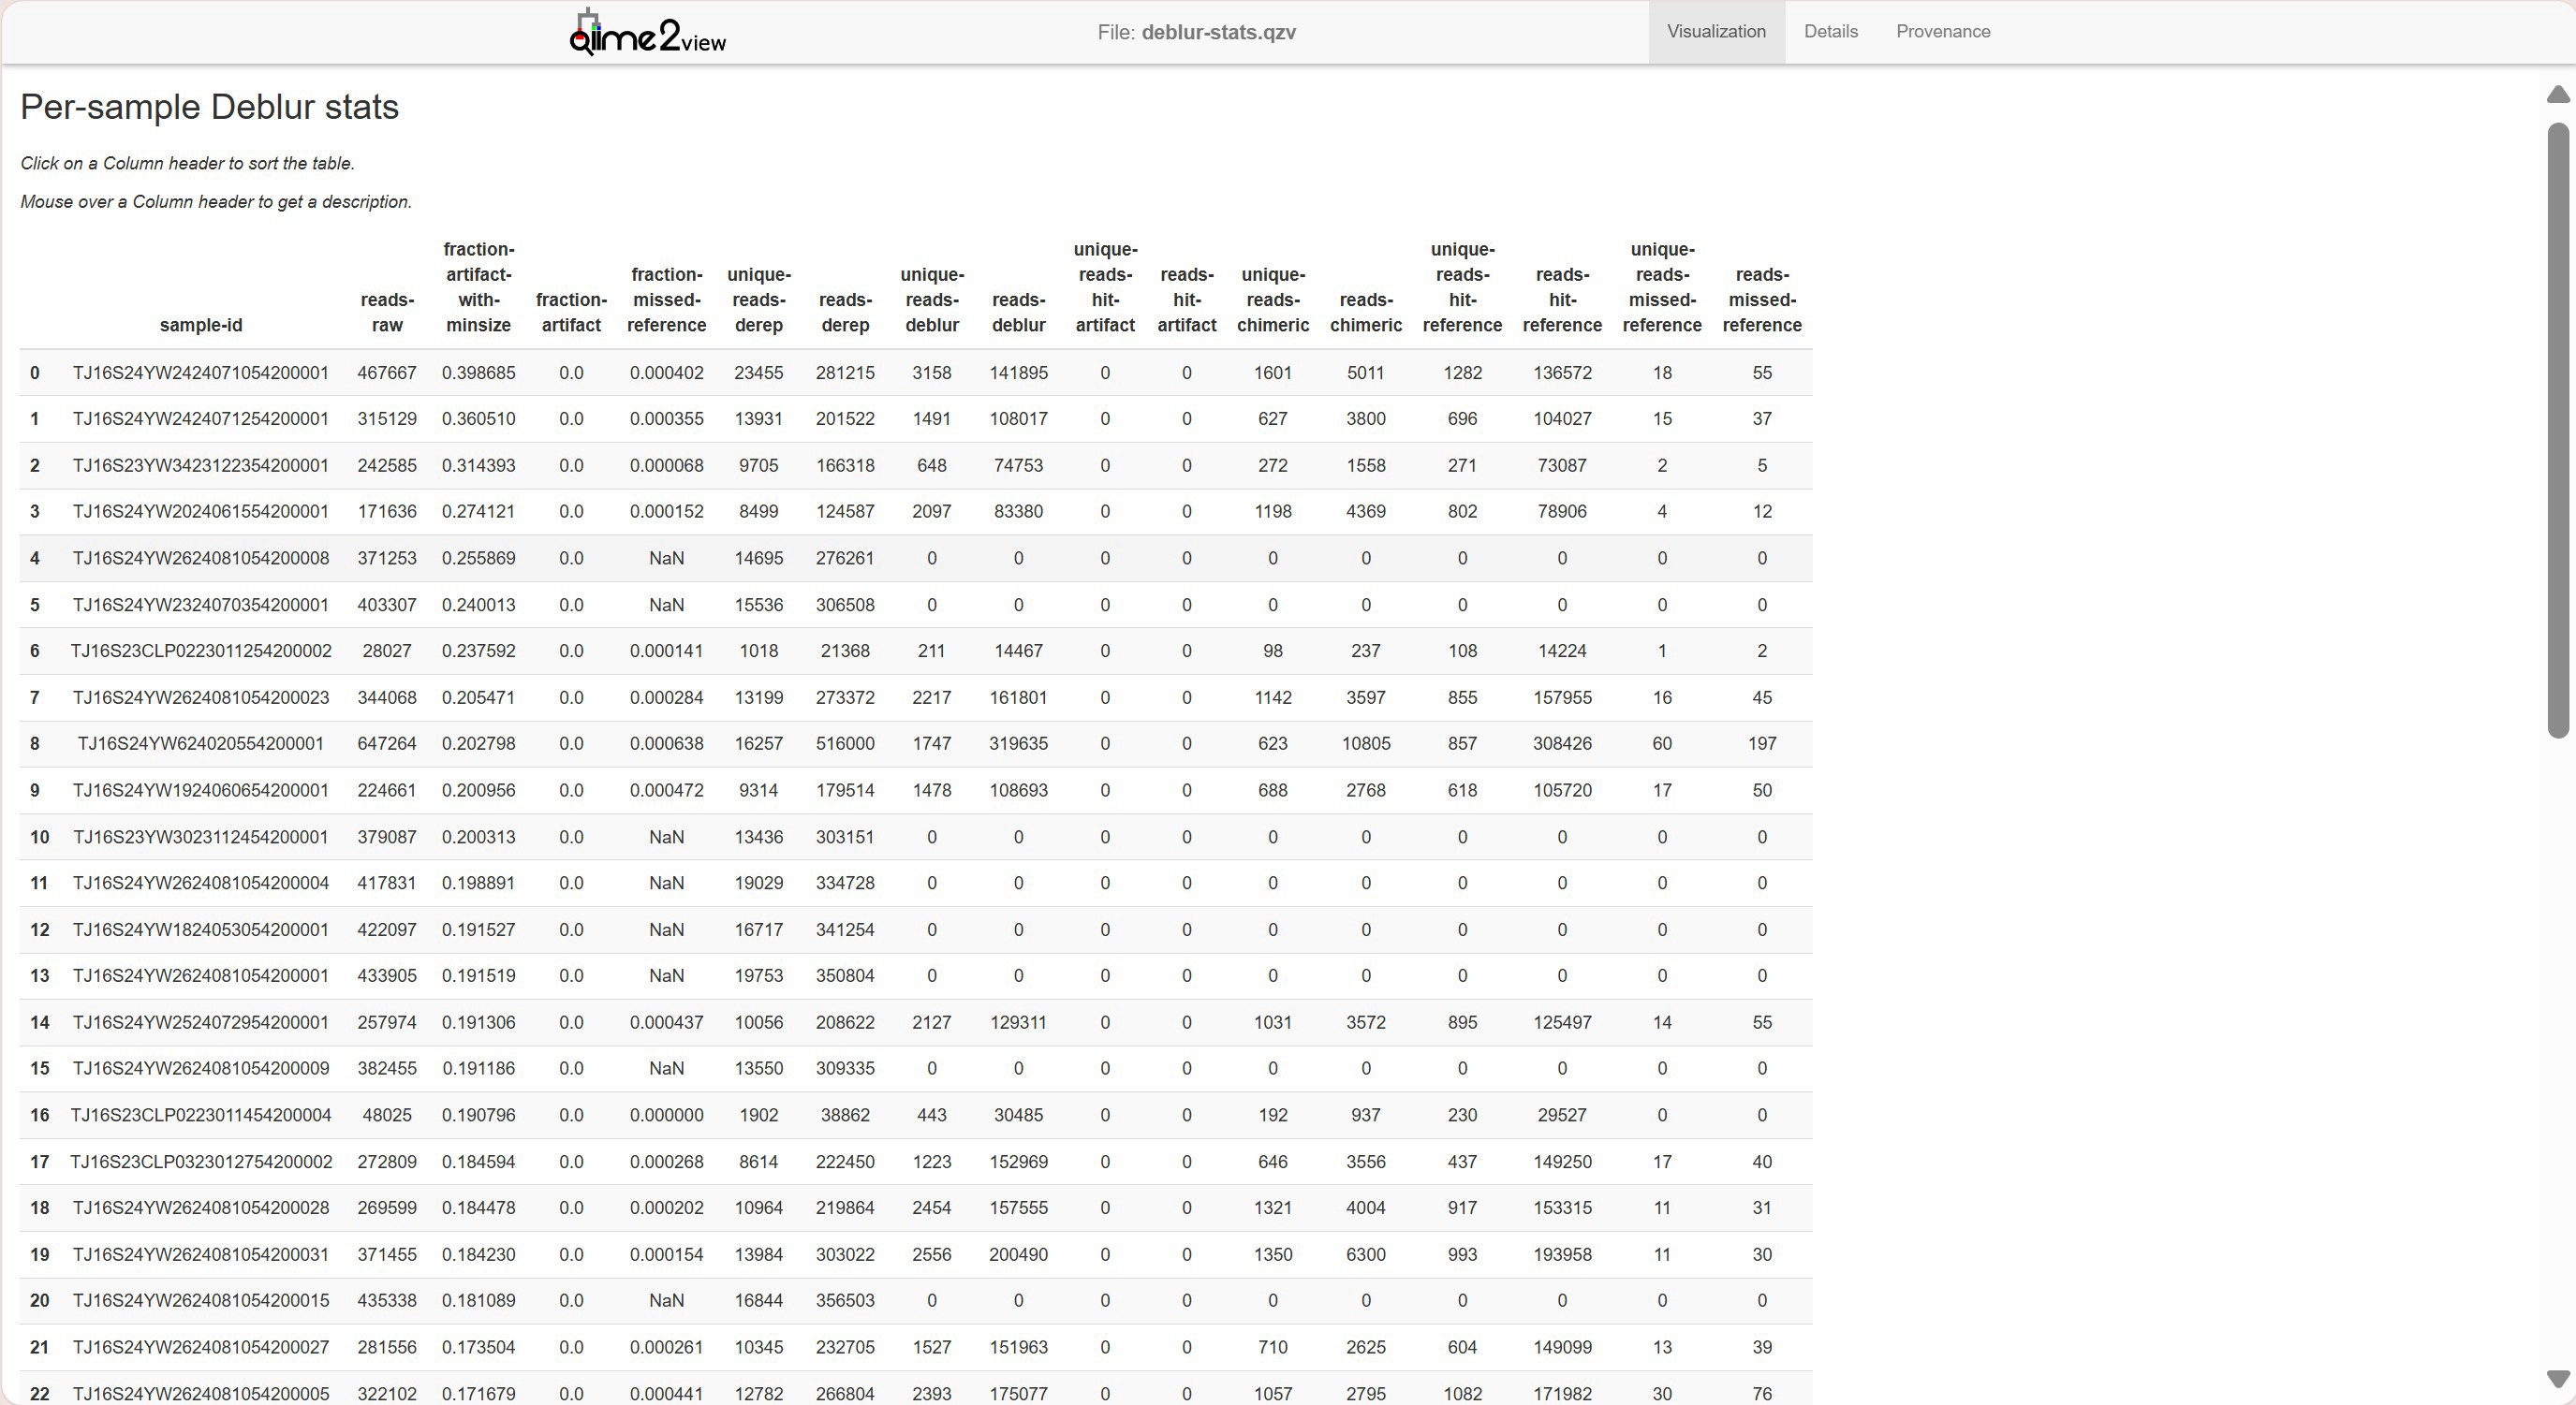Image resolution: width=2576 pixels, height=1405 pixels.
Task: Click the scroll down arrow
Action: point(2558,1379)
